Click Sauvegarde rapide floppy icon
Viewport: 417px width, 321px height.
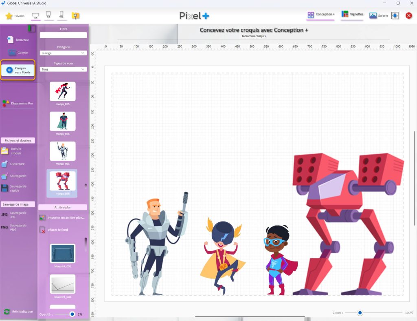tap(5, 188)
